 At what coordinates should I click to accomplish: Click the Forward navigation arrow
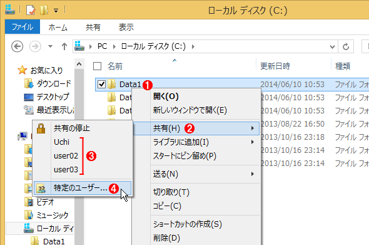click(x=35, y=46)
